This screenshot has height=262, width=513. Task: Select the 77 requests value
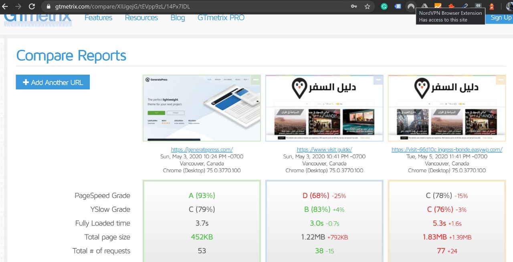pos(441,251)
